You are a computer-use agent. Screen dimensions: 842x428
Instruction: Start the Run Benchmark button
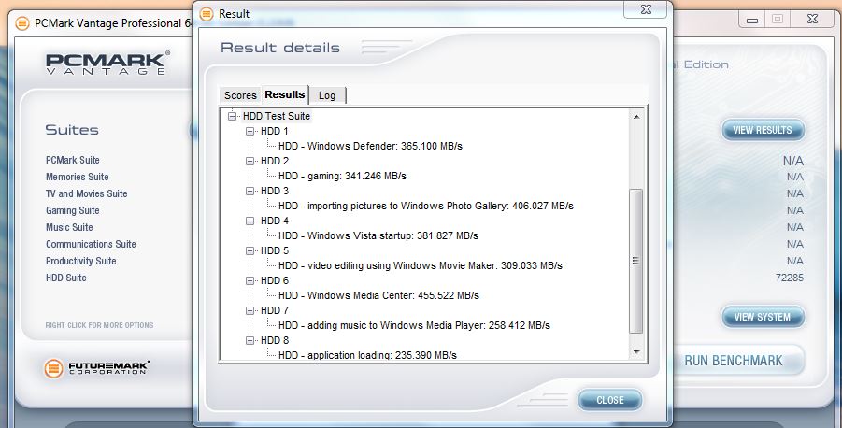point(732,360)
